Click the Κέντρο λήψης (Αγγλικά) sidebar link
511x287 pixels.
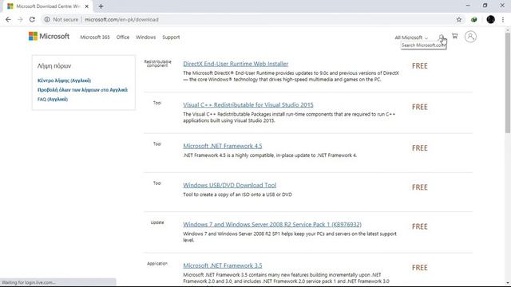pyautogui.click(x=64, y=81)
